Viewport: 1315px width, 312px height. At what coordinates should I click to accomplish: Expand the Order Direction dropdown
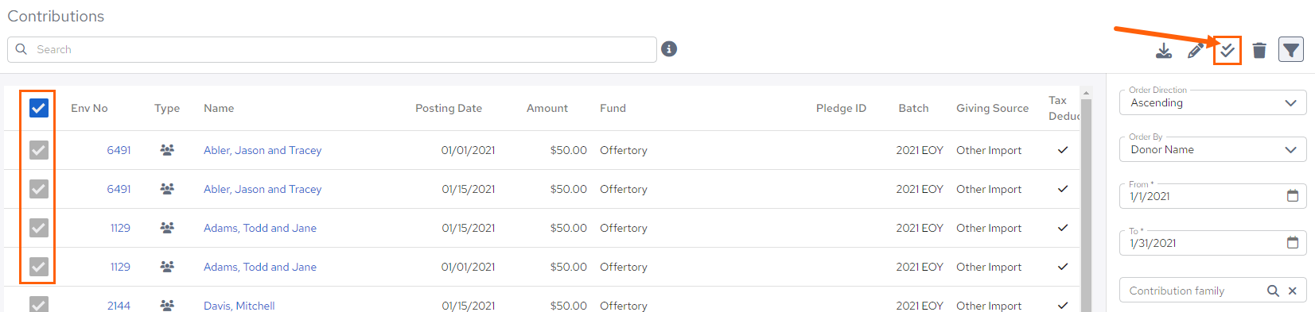point(1212,102)
